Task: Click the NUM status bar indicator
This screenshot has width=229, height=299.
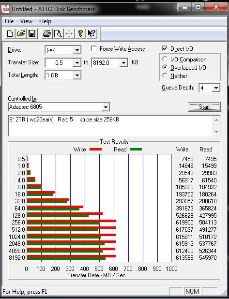Action: 192,292
